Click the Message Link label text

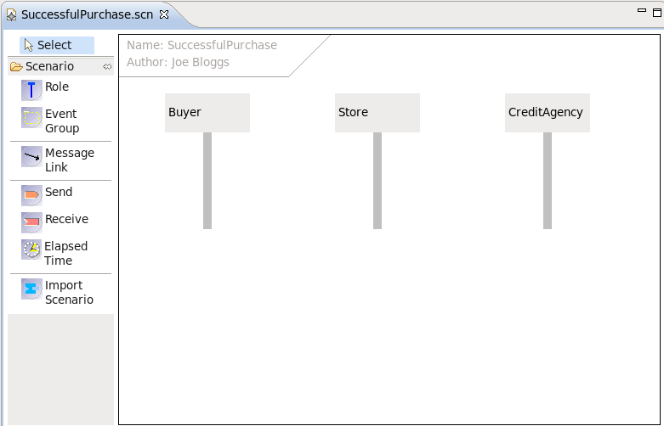(x=70, y=160)
